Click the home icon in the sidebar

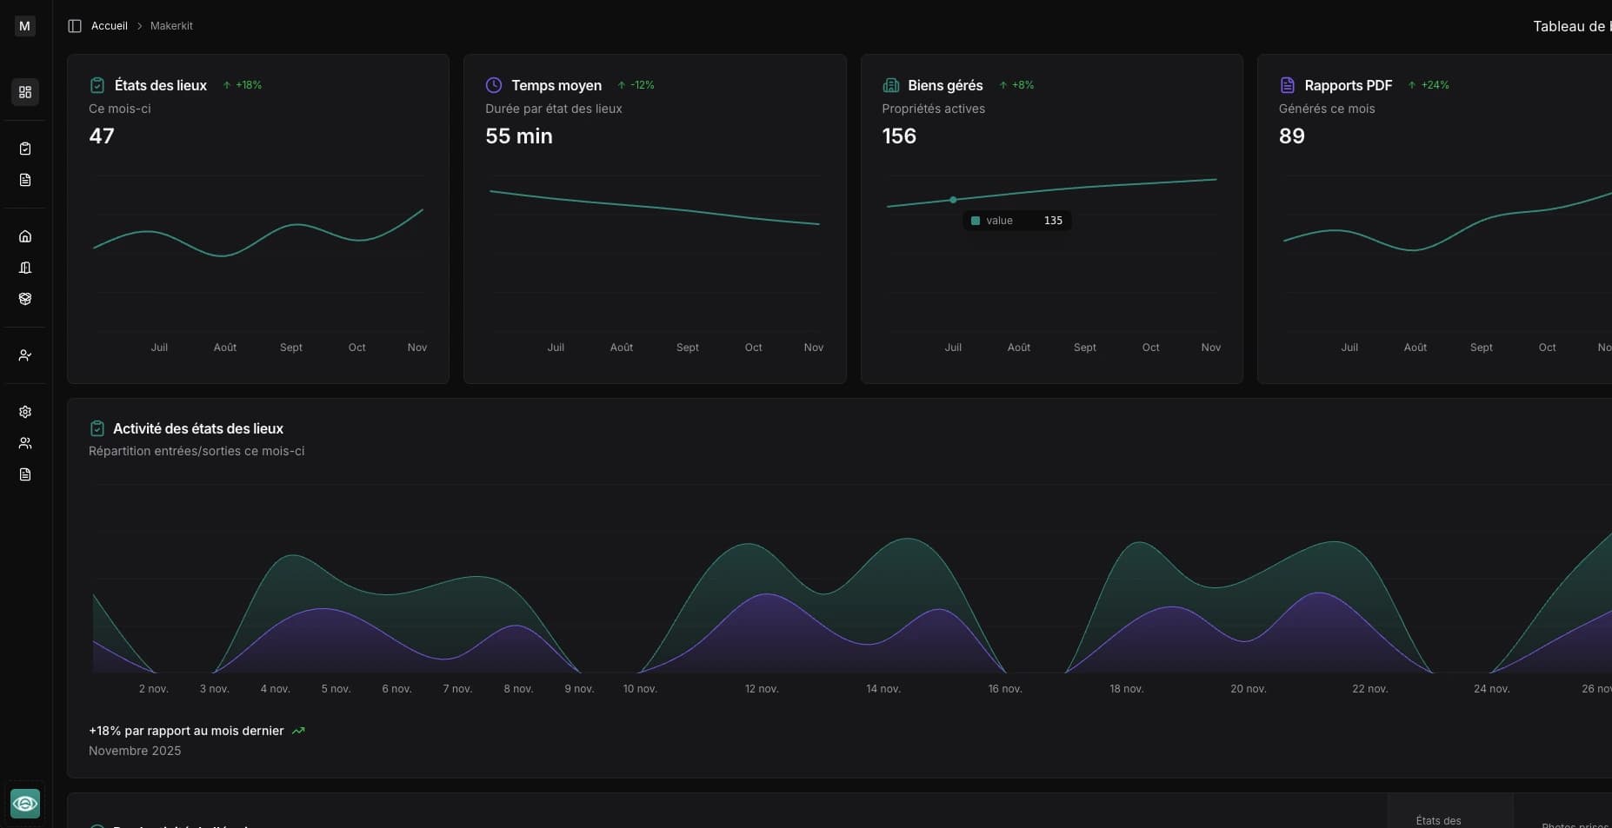[x=24, y=236]
